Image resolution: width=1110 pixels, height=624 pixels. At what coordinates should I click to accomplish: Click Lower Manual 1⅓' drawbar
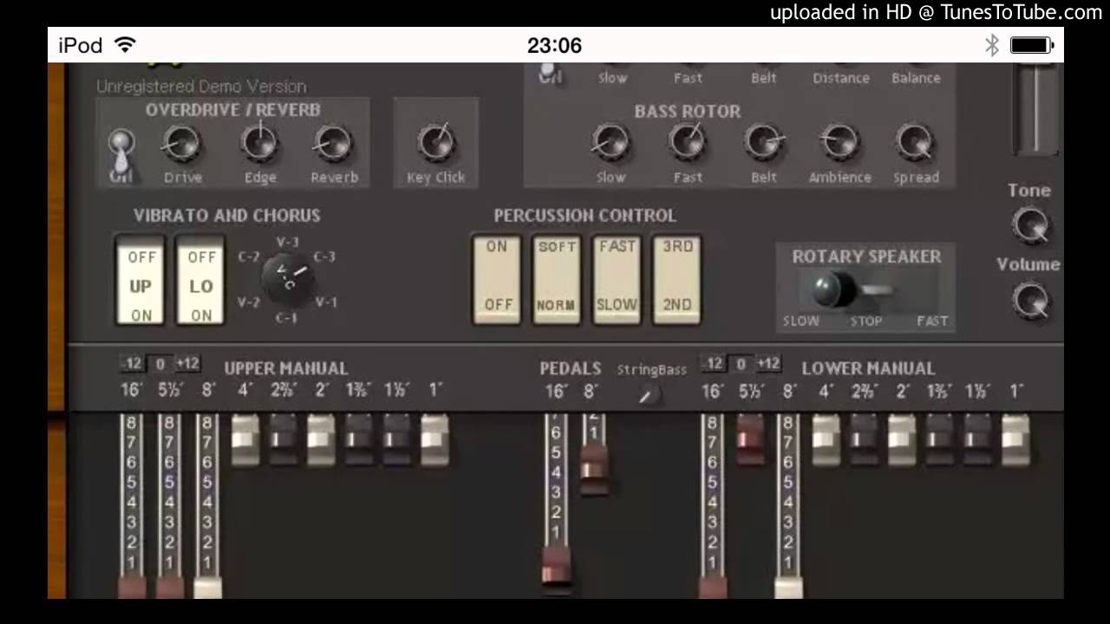[x=977, y=439]
